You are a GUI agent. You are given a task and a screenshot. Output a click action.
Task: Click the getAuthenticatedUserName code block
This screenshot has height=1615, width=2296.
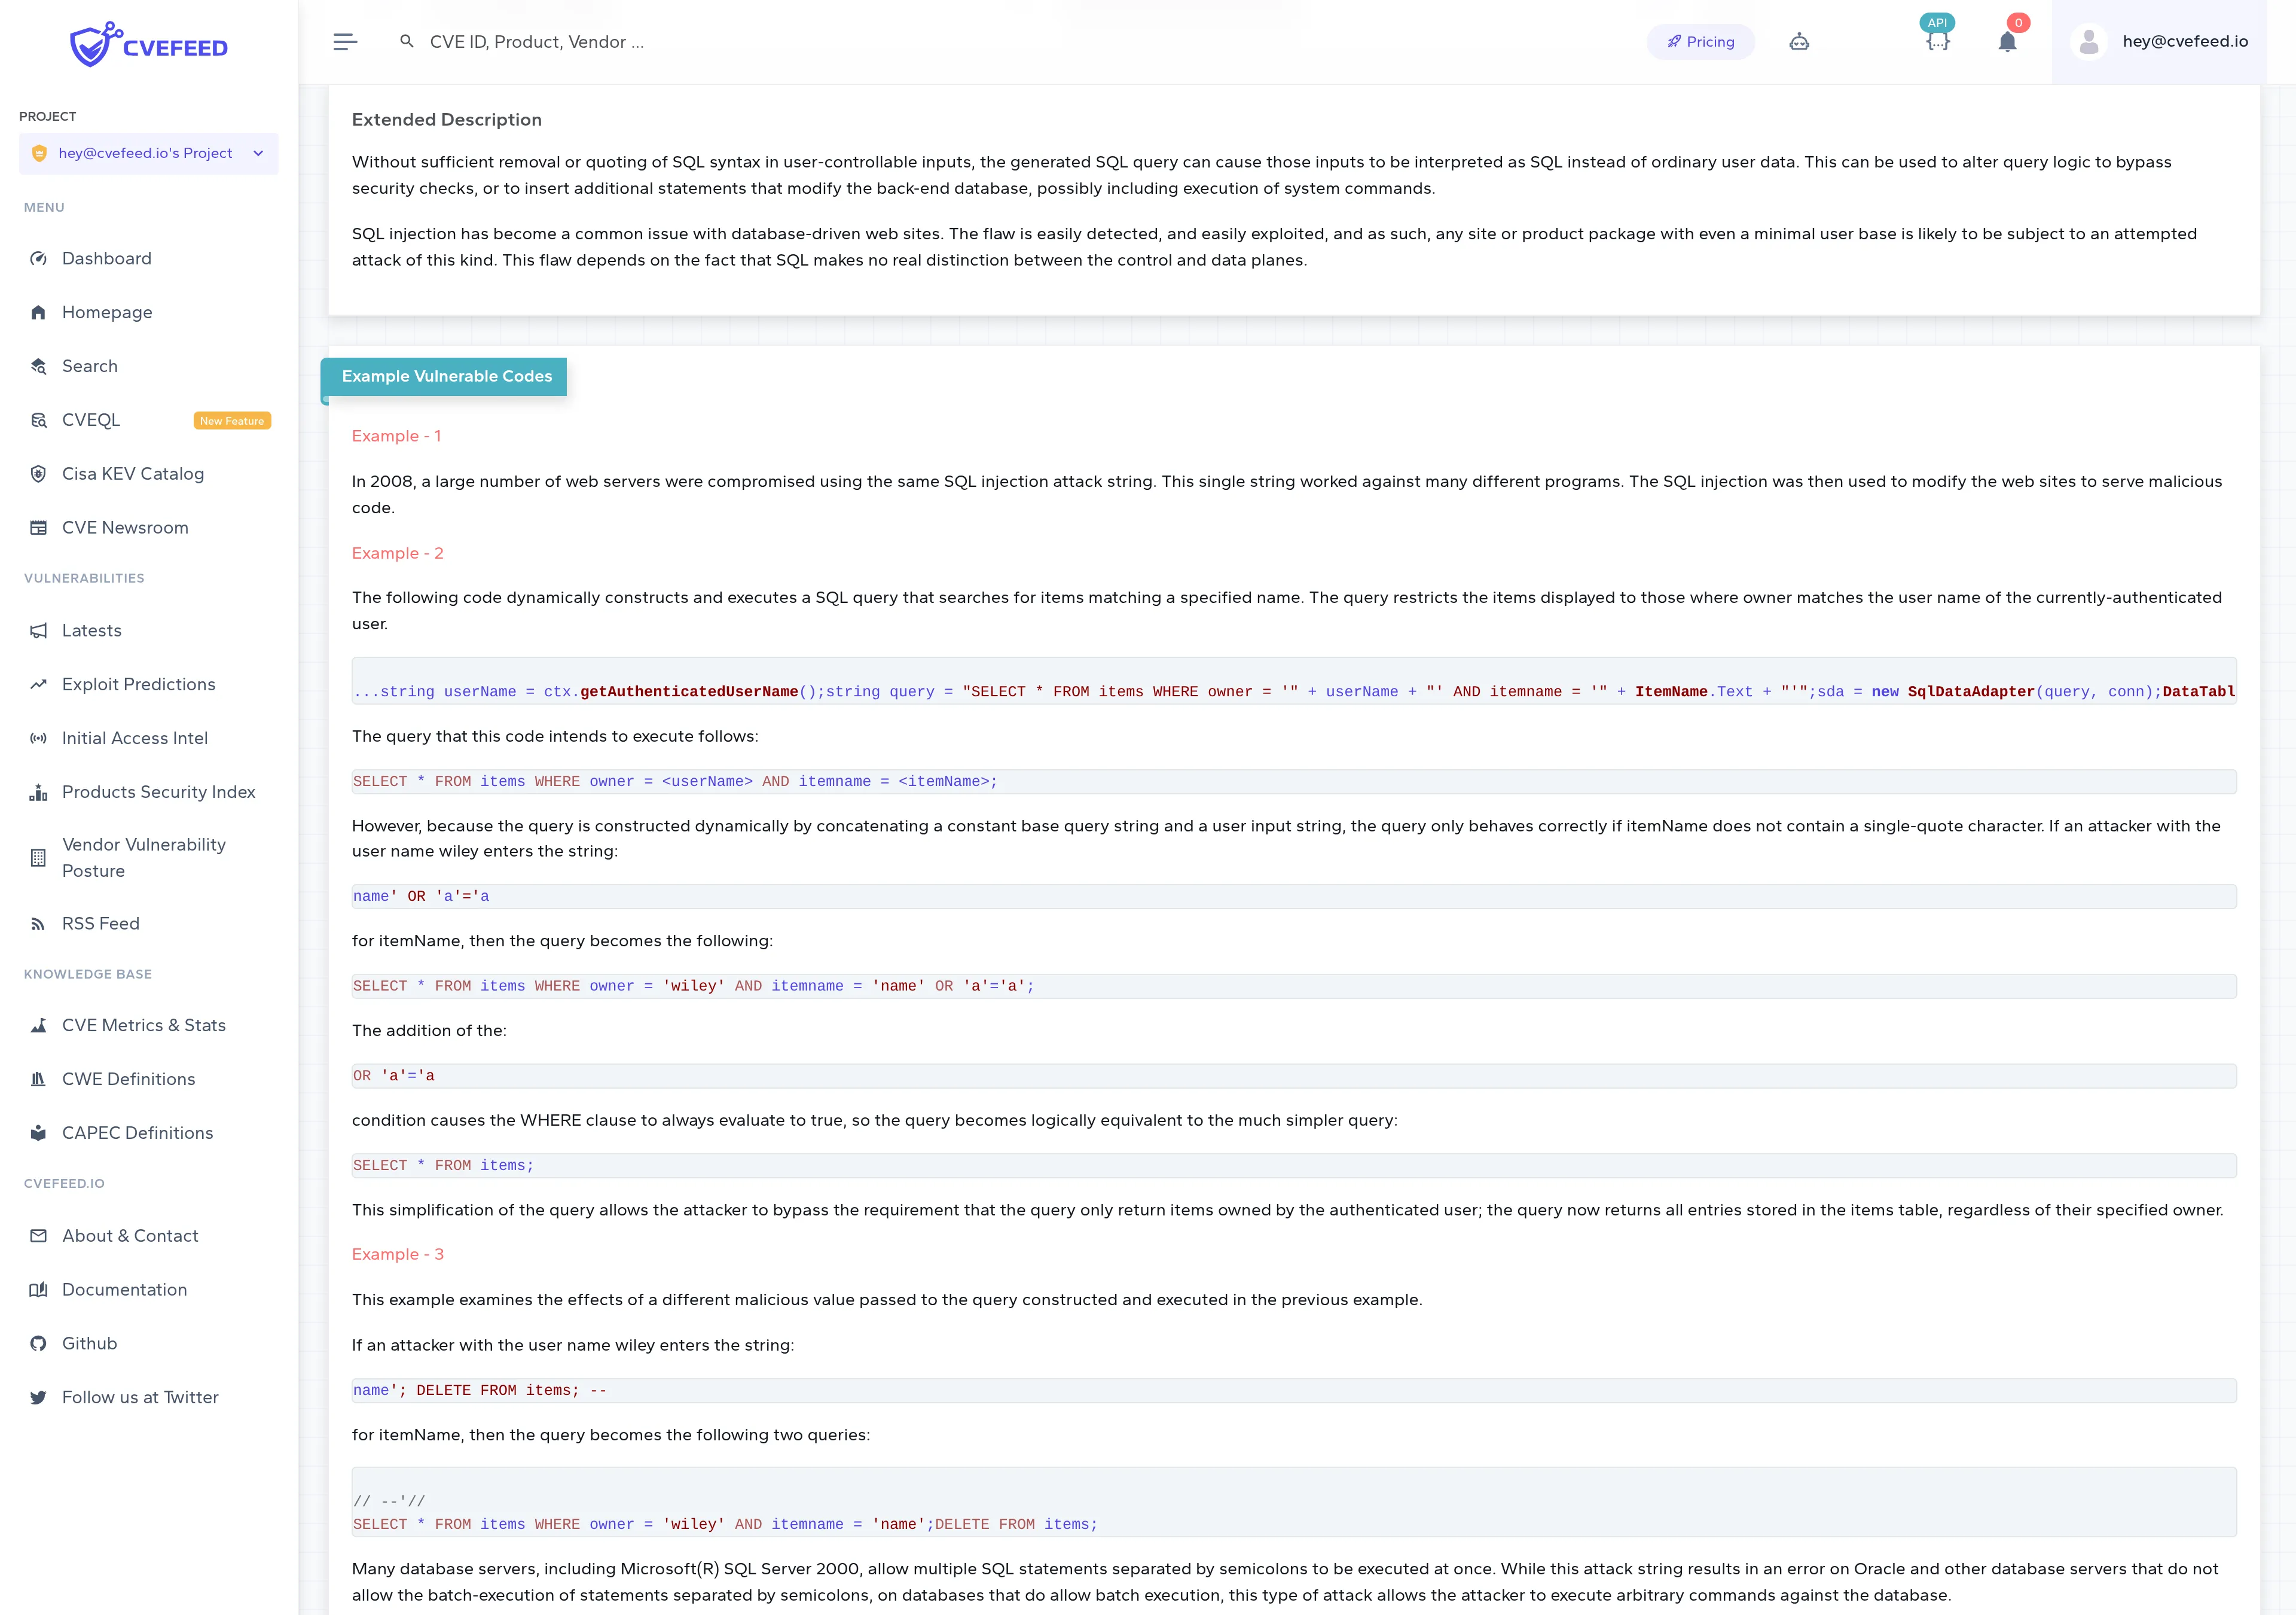pos(1294,681)
